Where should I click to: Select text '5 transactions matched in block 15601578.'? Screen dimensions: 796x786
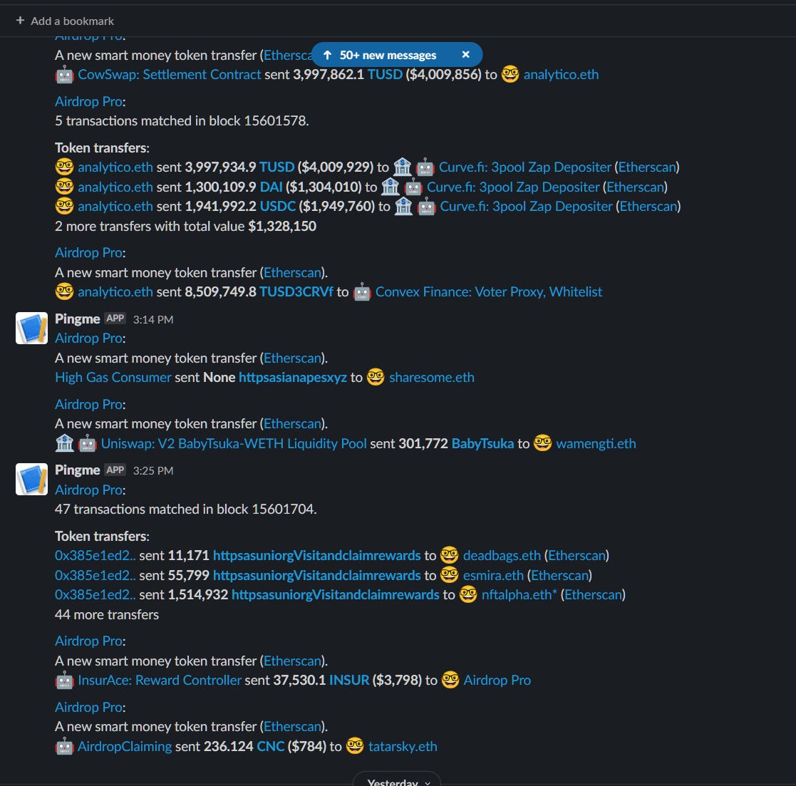[x=182, y=121]
